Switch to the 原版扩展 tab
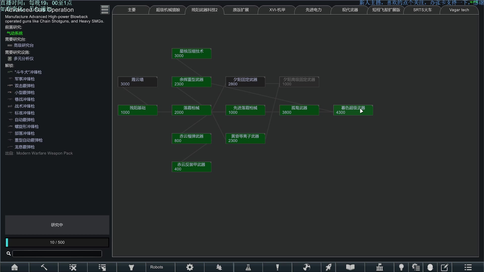484x272 pixels. pos(241,10)
